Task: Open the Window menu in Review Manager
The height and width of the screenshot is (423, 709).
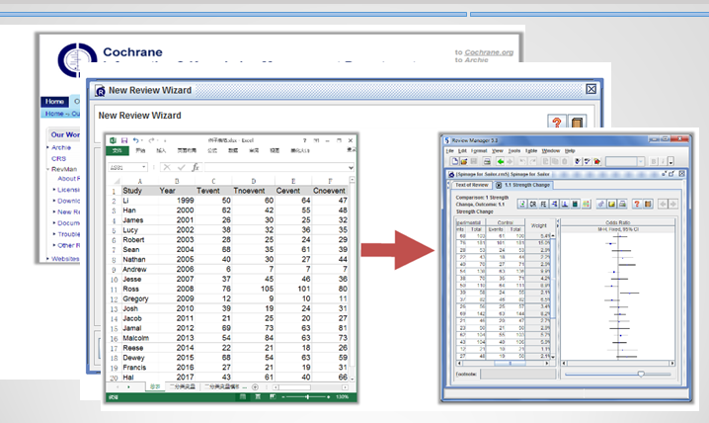Action: coord(551,150)
